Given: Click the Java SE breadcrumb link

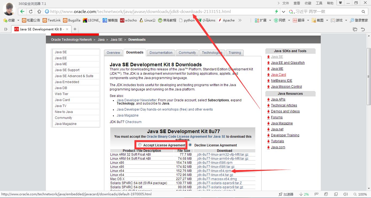Looking at the screenshot, I should 116,40.
